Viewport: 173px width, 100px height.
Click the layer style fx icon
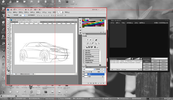pos(91,83)
